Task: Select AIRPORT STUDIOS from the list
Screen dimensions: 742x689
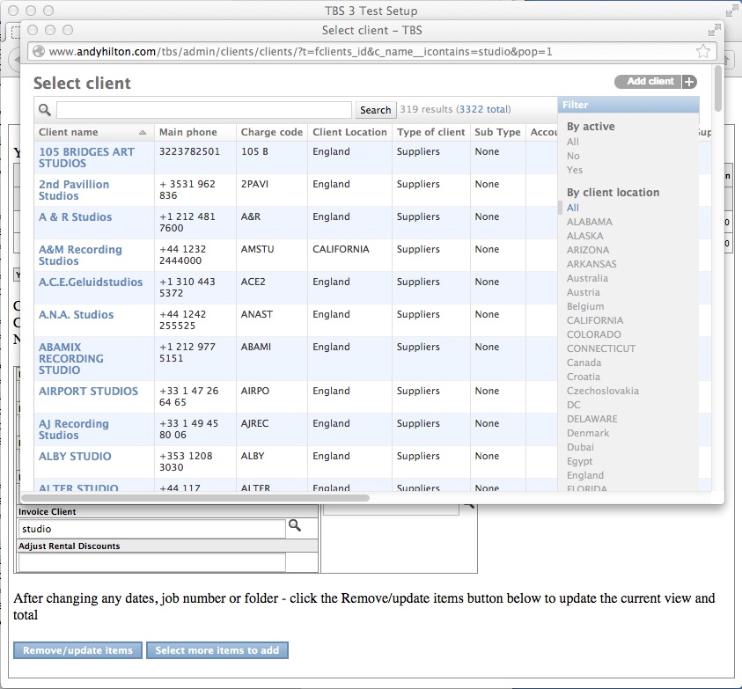Action: (89, 392)
